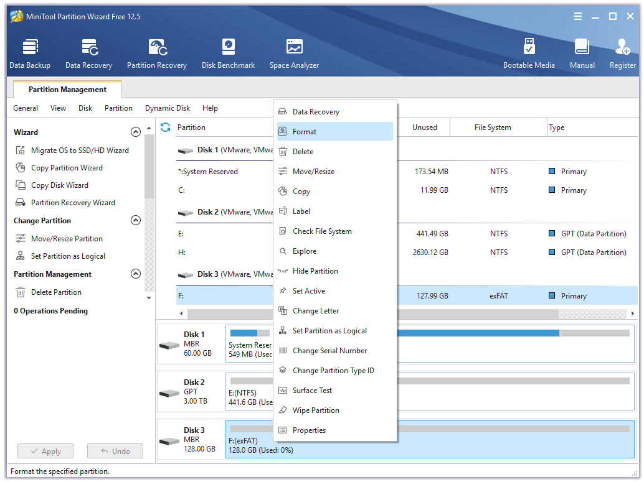The height and width of the screenshot is (482, 644).
Task: Click the sidebar scroll-up arrow
Action: click(x=149, y=128)
